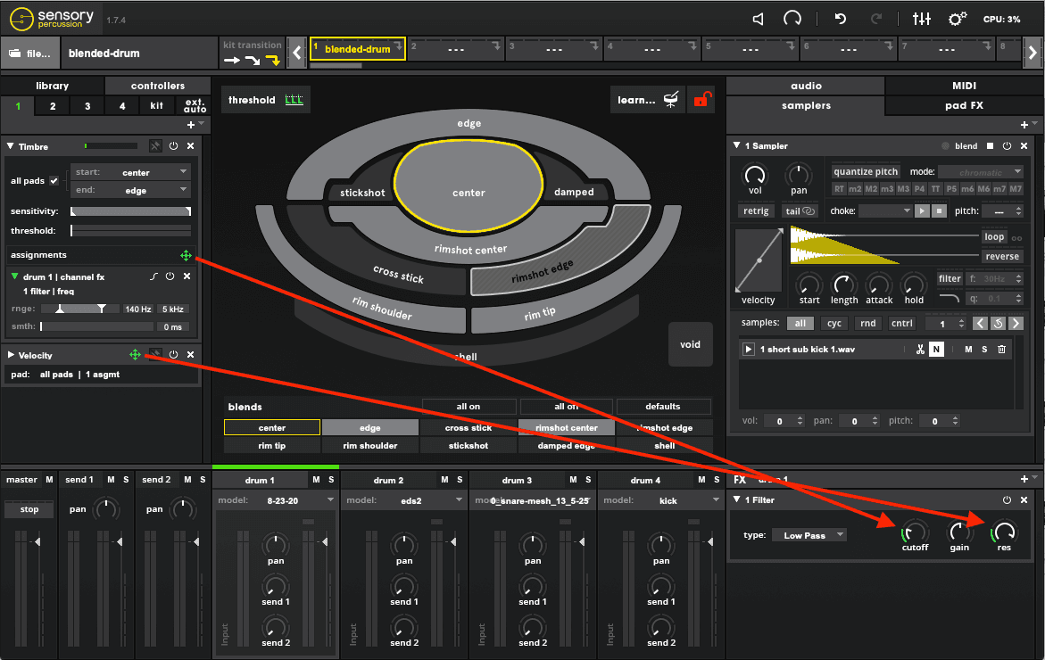Click the quantize pitch button
The width and height of the screenshot is (1045, 660).
click(x=864, y=170)
